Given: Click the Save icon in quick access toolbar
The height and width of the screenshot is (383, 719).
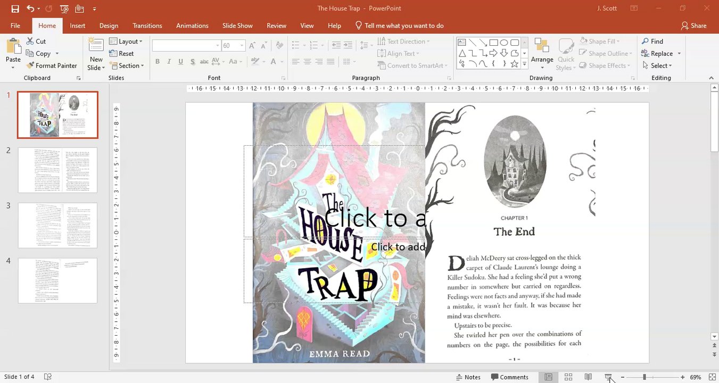Looking at the screenshot, I should (15, 9).
